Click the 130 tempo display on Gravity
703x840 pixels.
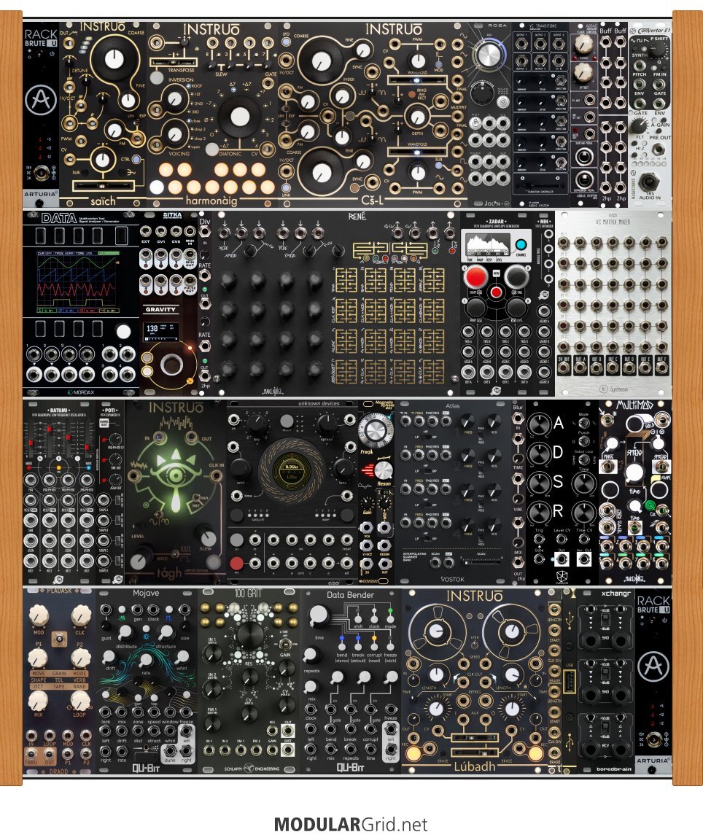tap(161, 331)
